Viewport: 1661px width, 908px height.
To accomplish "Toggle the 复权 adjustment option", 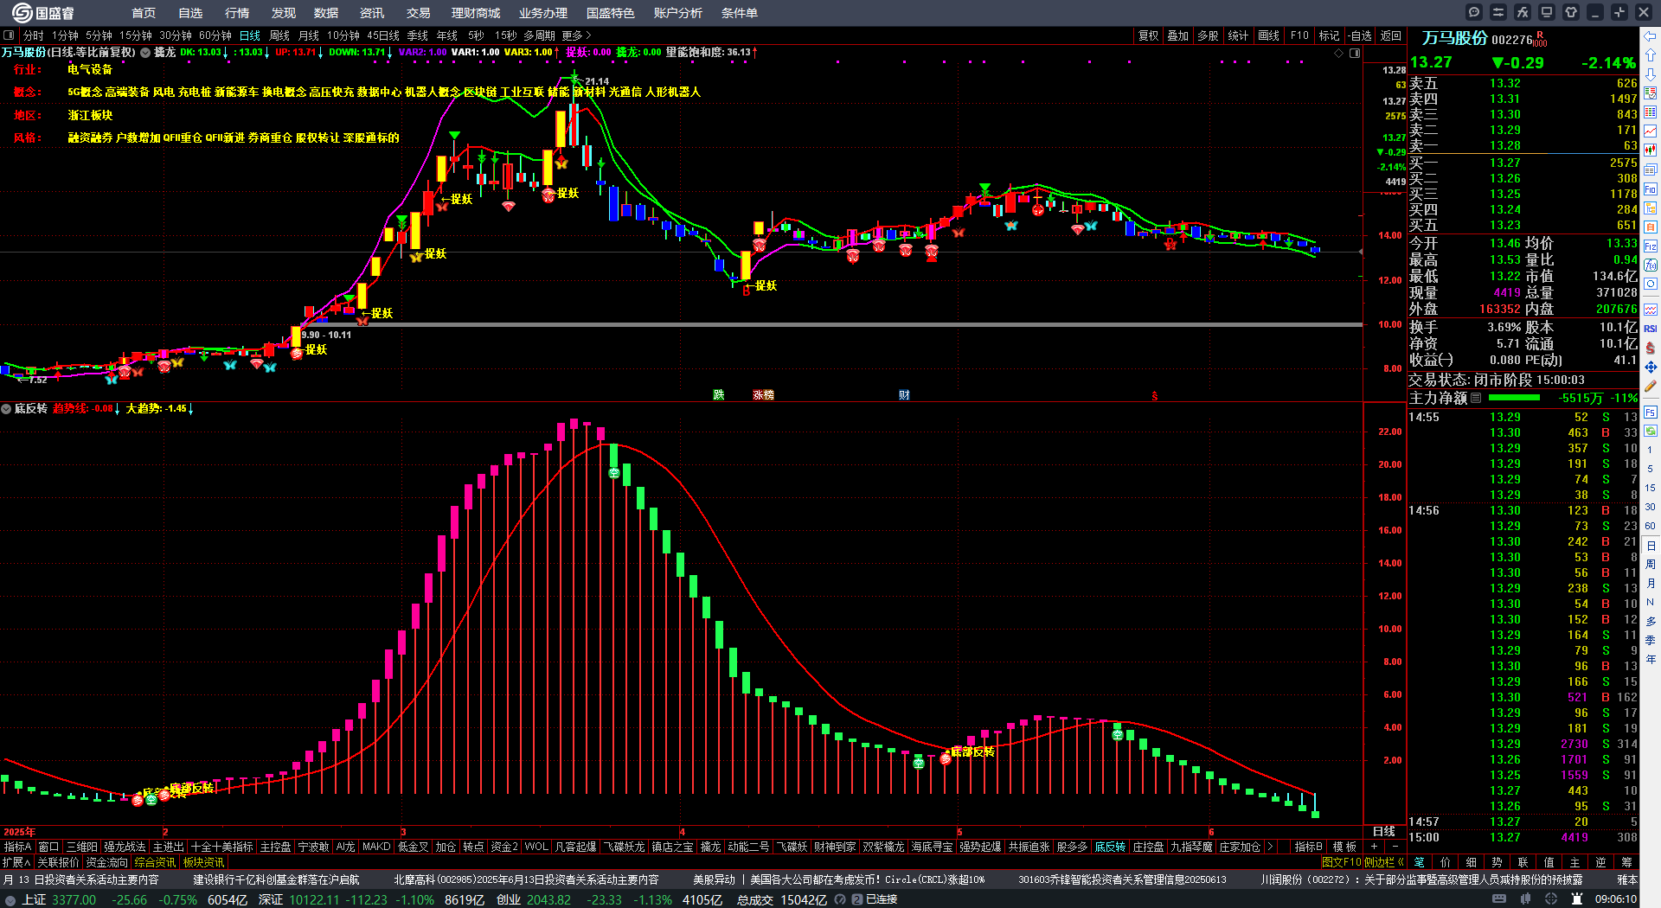I will click(1148, 35).
